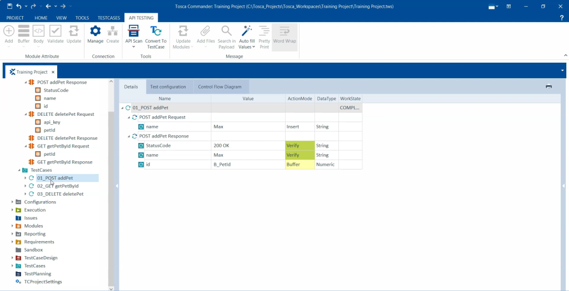Click value cell 200 OK
This screenshot has width=569, height=291.
[x=248, y=145]
